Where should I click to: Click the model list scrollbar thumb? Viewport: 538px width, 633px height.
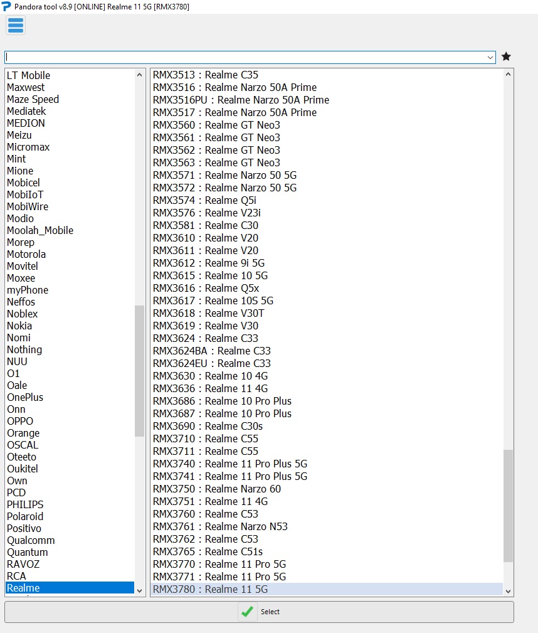(508, 506)
